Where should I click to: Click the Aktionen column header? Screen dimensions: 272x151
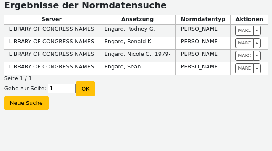(249, 19)
